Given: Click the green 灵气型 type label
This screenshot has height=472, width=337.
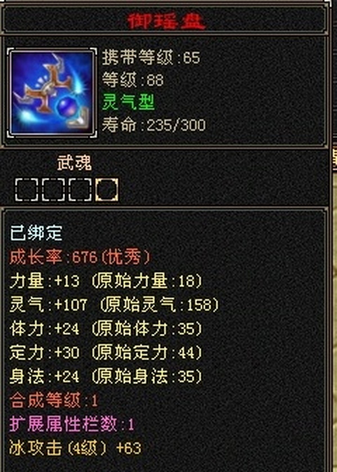Looking at the screenshot, I should click(x=128, y=102).
